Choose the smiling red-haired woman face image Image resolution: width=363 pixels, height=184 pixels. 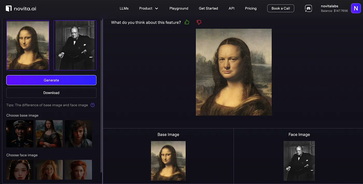point(49,170)
